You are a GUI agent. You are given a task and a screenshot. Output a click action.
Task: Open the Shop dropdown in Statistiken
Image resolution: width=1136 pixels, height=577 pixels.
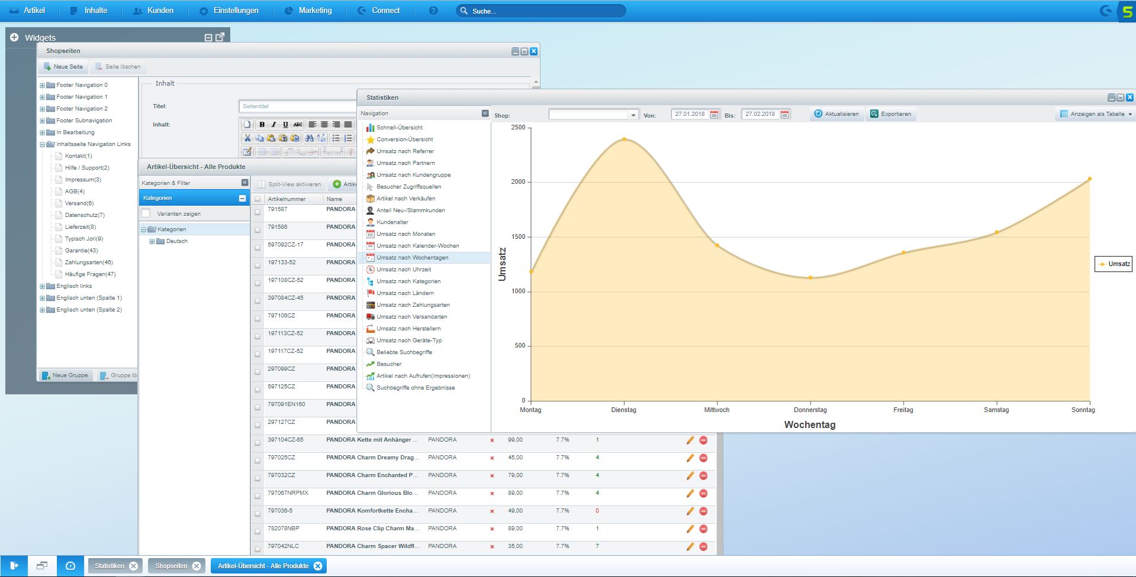pos(633,115)
